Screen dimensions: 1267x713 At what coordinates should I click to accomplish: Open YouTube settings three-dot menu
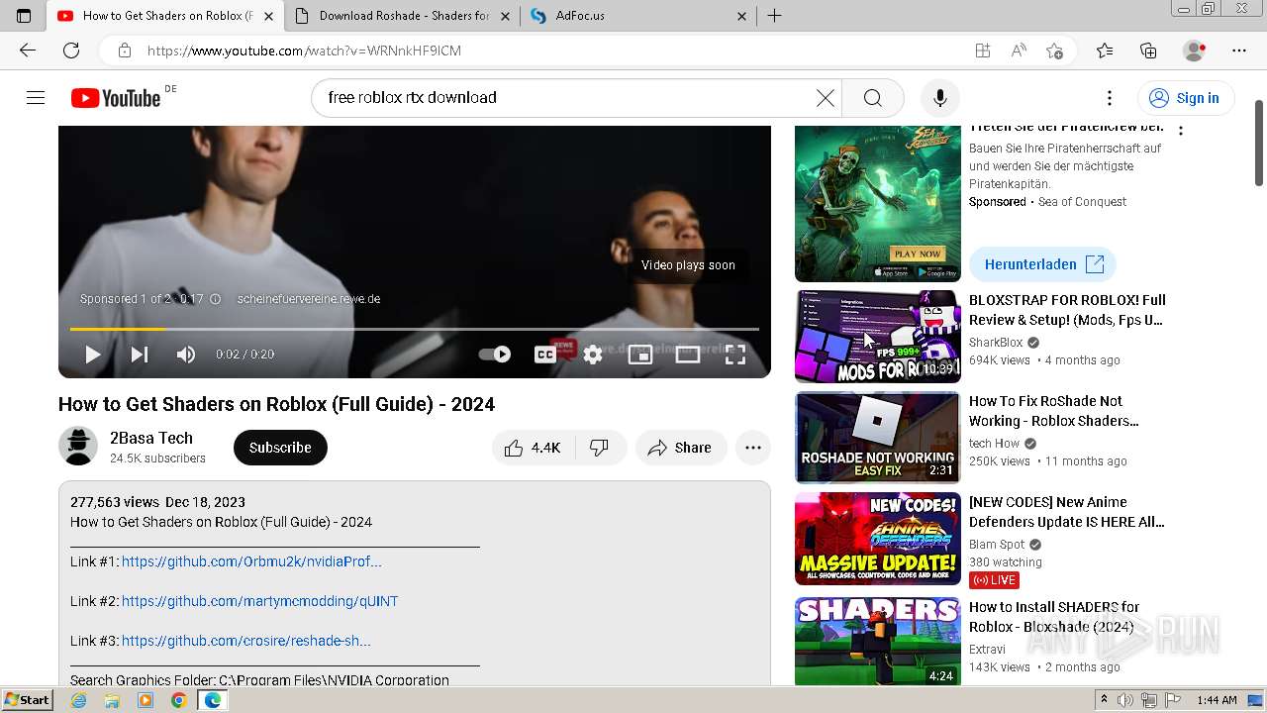[x=1110, y=97]
